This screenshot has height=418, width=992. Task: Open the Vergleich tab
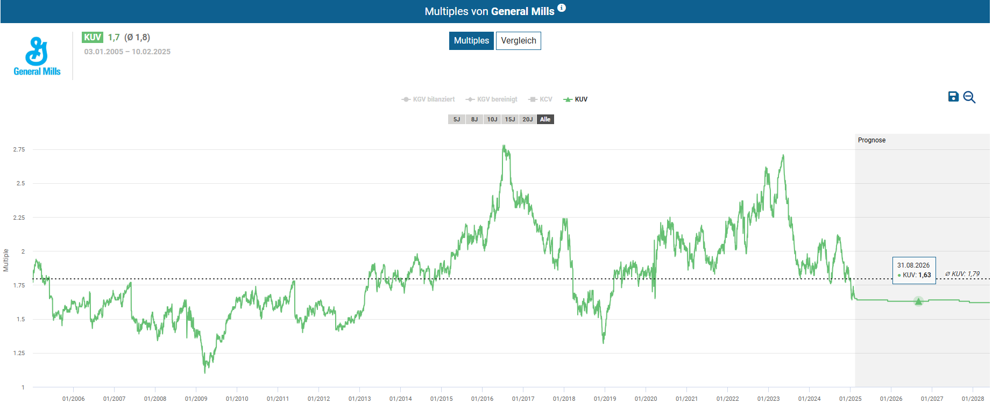[518, 41]
